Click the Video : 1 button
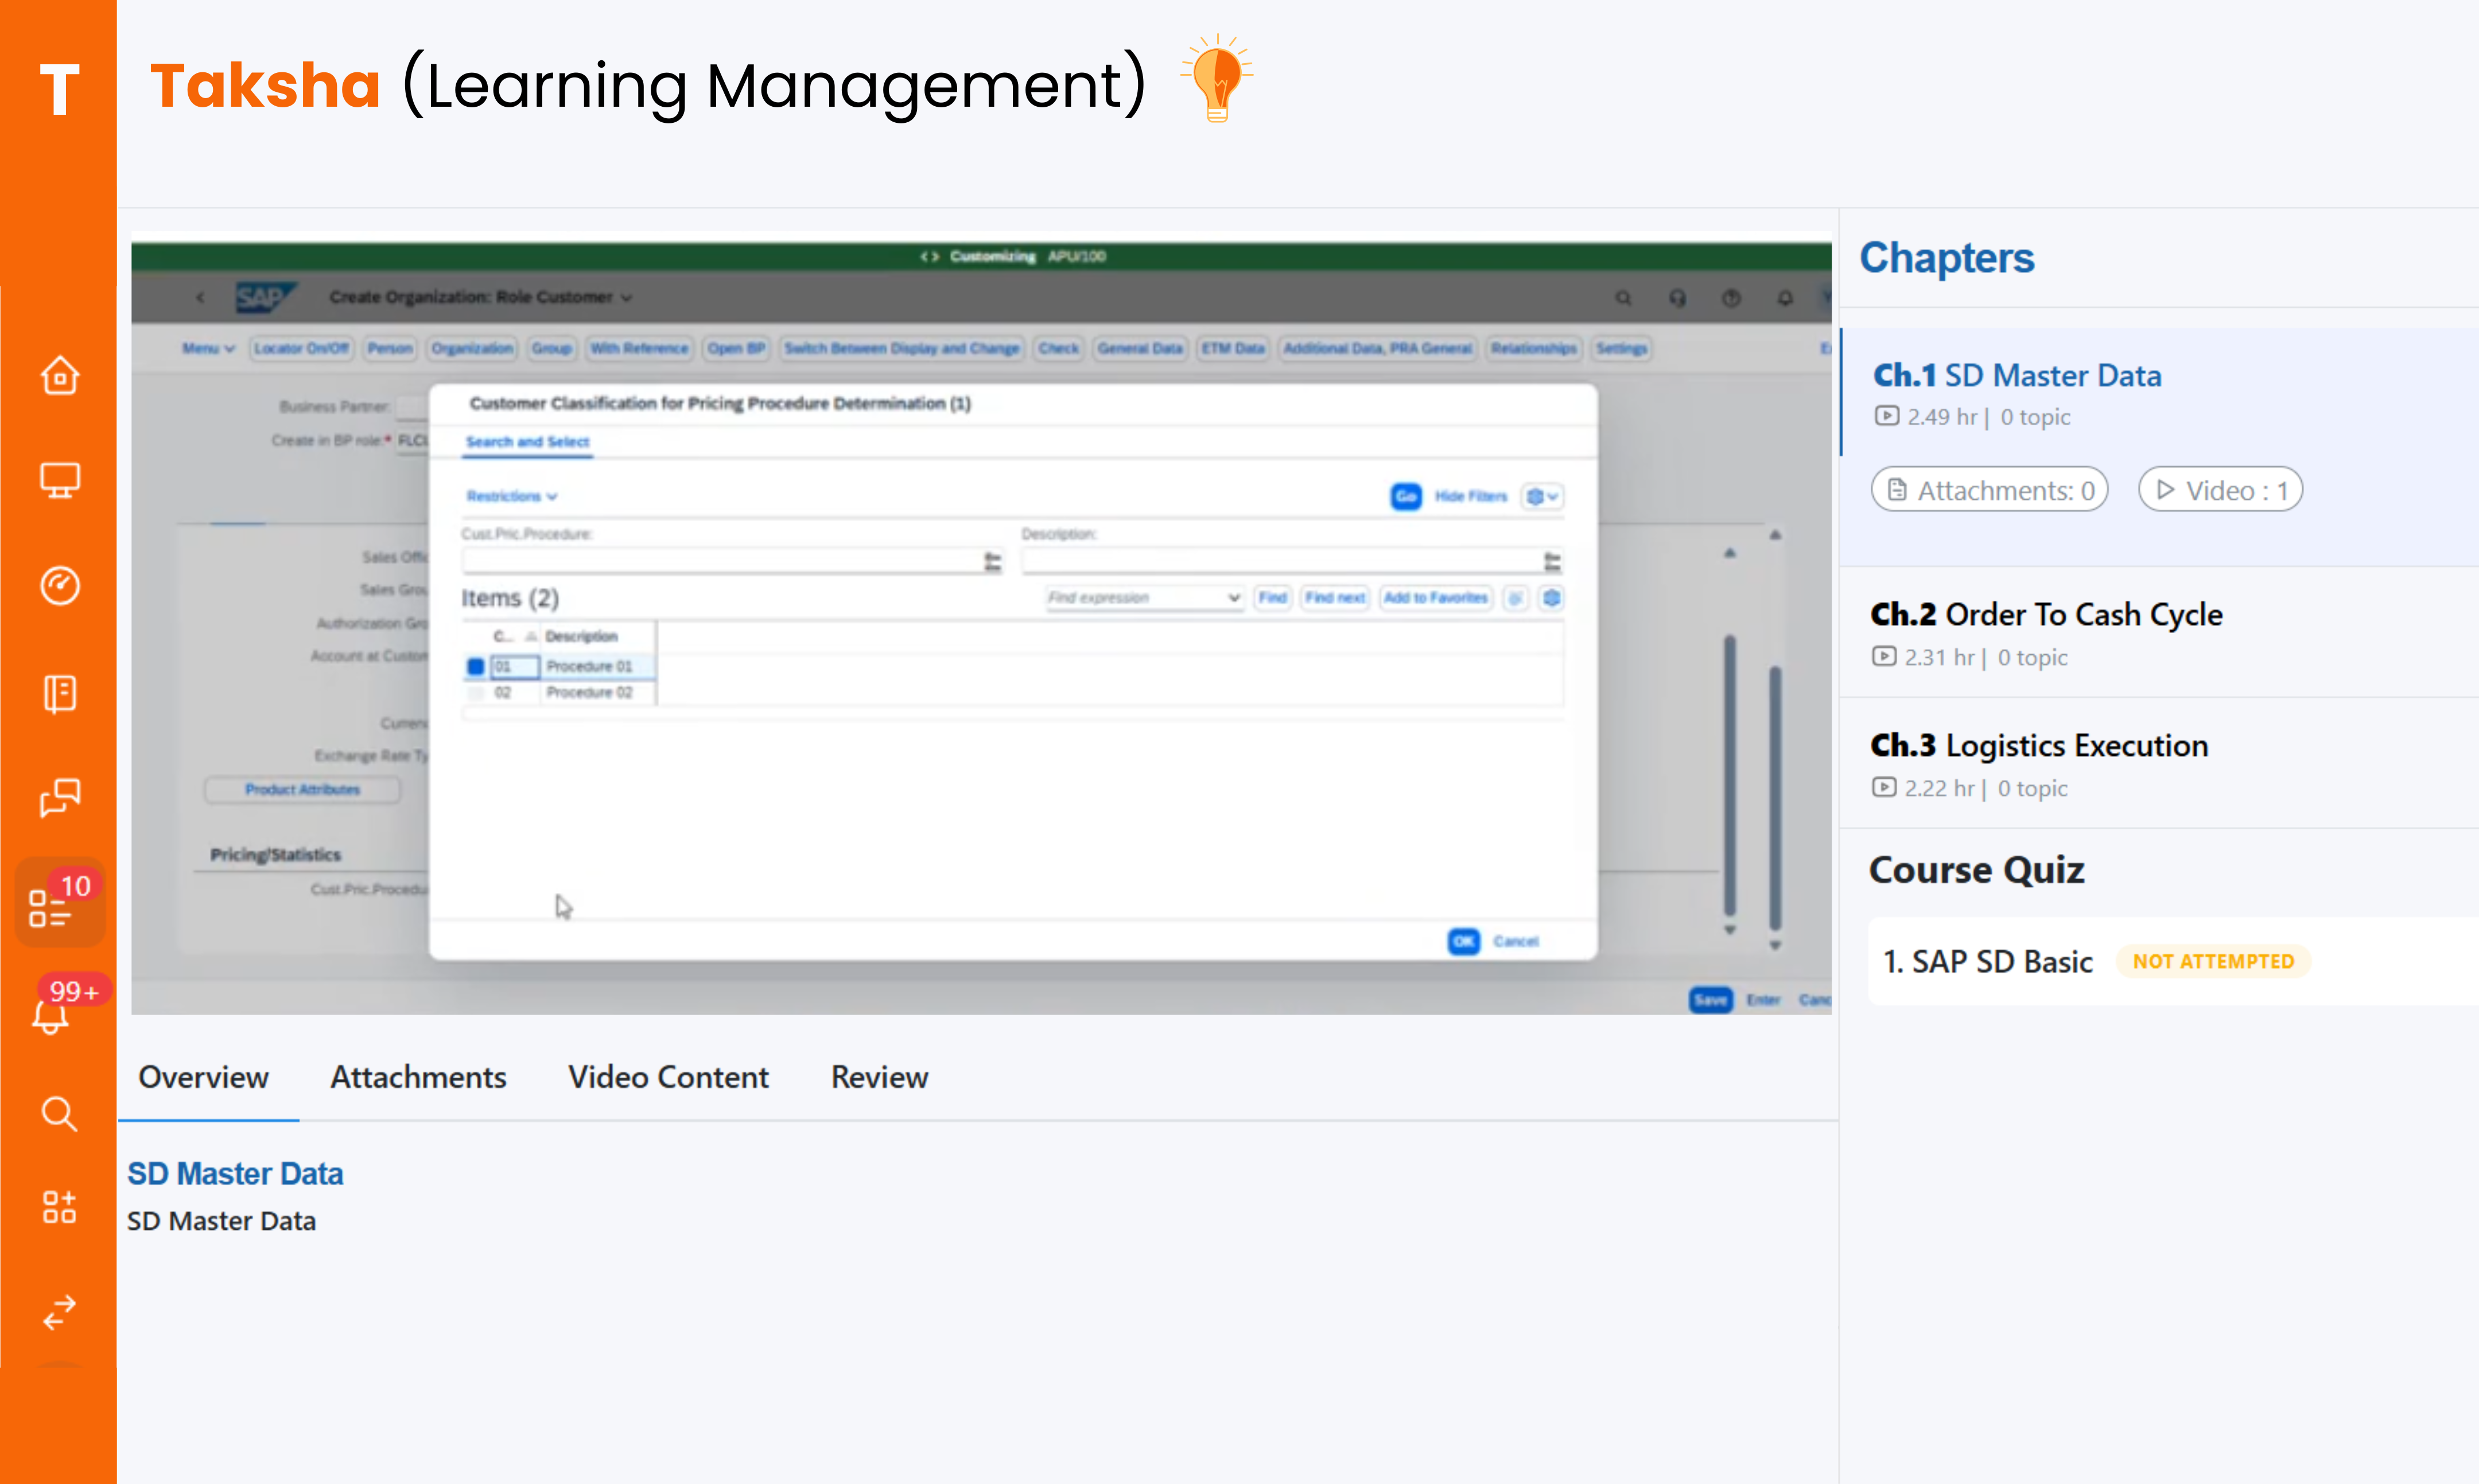The width and height of the screenshot is (2479, 1484). tap(2220, 490)
